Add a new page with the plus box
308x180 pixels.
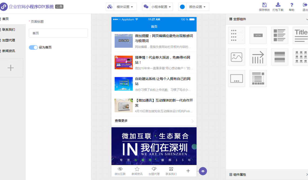(x=11, y=68)
